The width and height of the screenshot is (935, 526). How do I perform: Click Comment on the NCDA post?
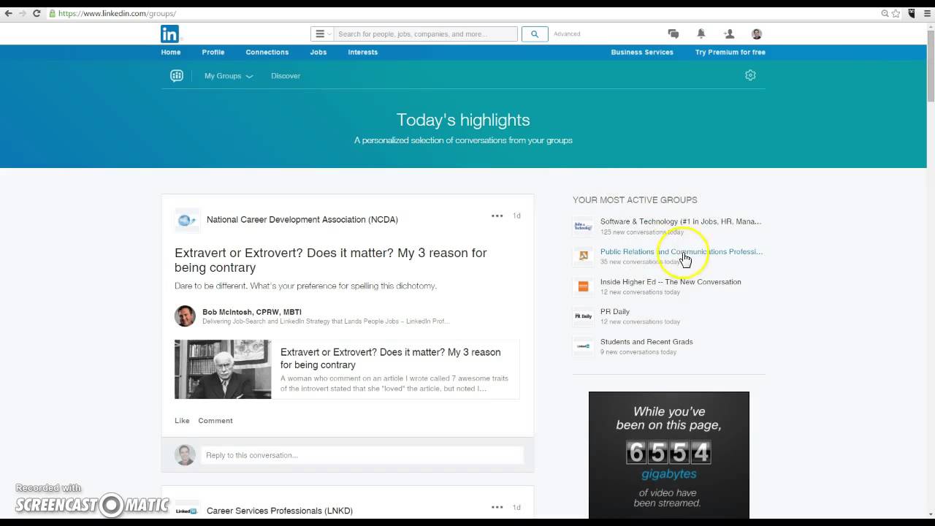coord(215,421)
